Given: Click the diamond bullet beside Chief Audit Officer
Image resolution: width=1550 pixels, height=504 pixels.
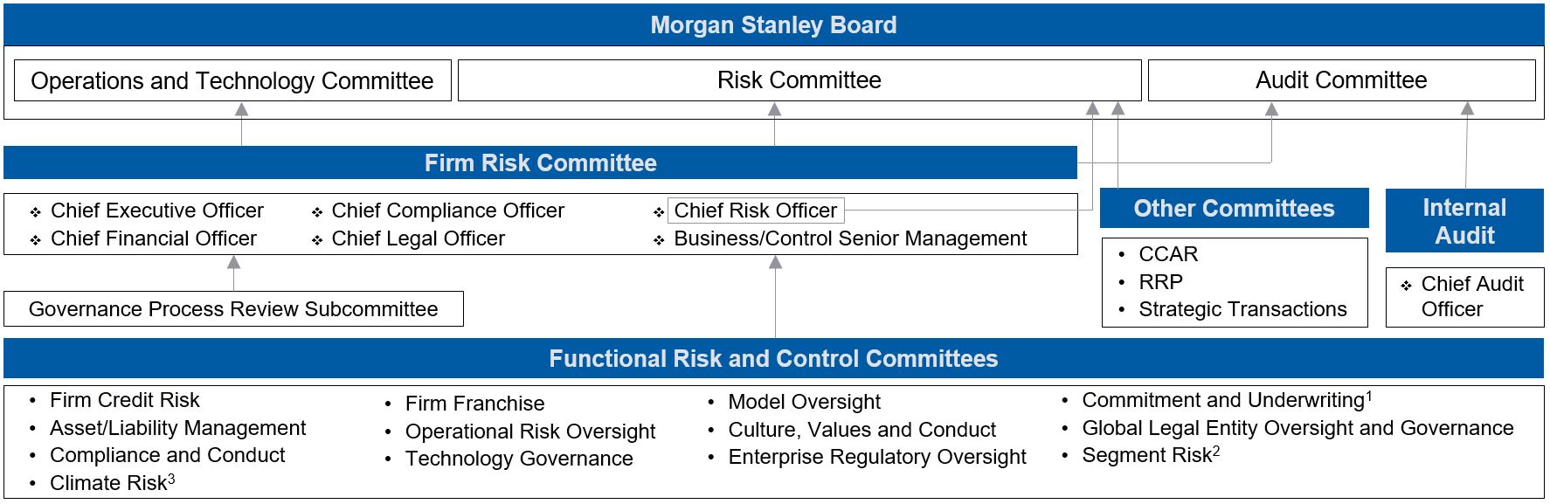Looking at the screenshot, I should tap(1406, 286).
